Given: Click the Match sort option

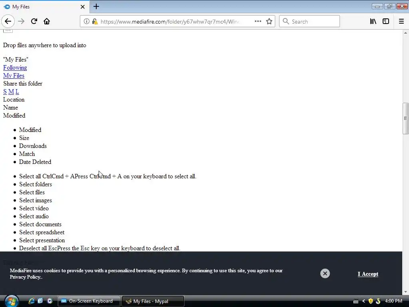Looking at the screenshot, I should pos(27,154).
